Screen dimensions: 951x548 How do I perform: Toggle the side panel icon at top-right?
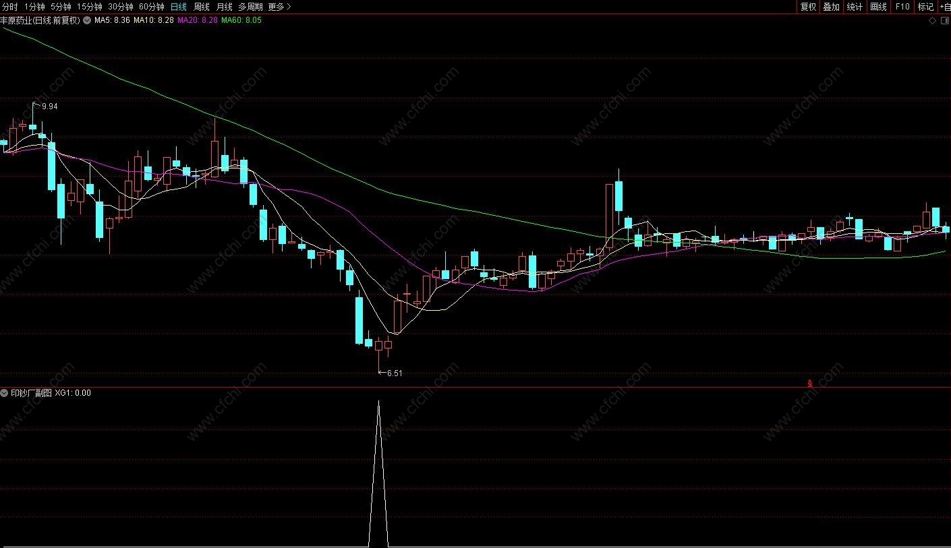tap(944, 21)
